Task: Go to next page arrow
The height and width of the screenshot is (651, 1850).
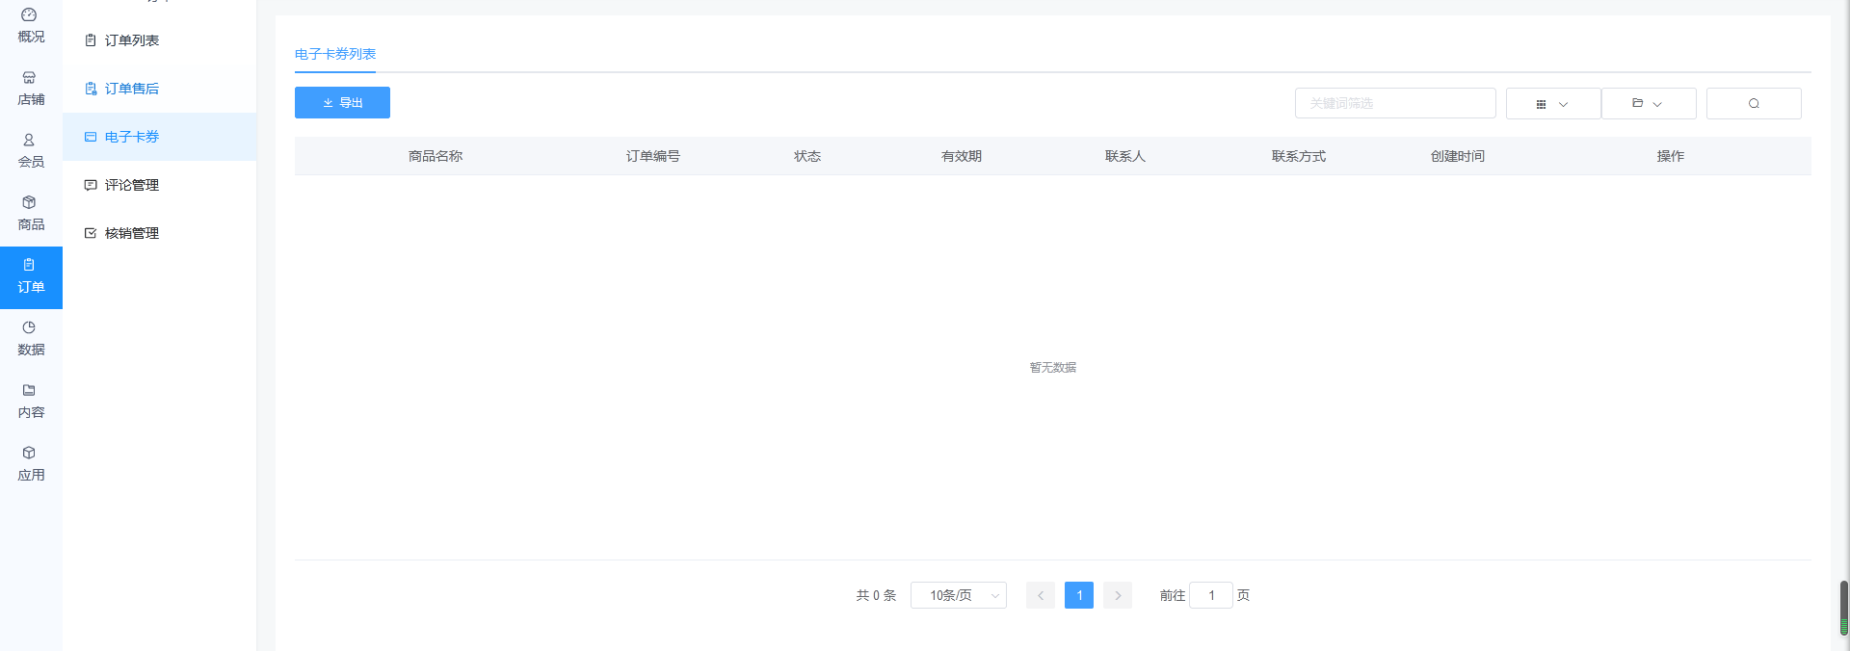Action: click(1118, 595)
